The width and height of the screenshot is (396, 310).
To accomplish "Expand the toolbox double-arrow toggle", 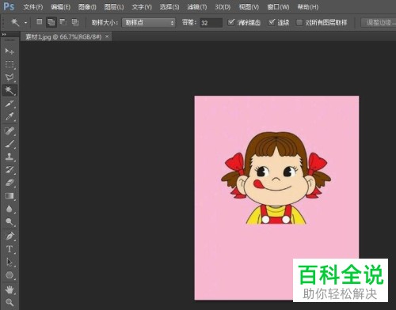I will [4, 34].
